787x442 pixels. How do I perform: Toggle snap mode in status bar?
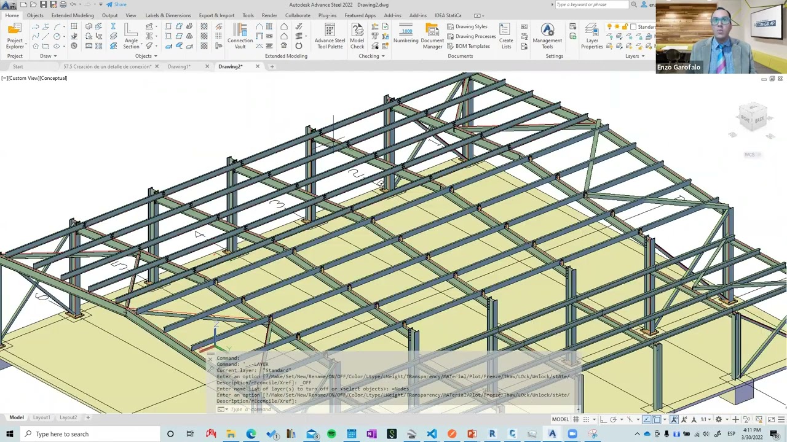(x=585, y=419)
